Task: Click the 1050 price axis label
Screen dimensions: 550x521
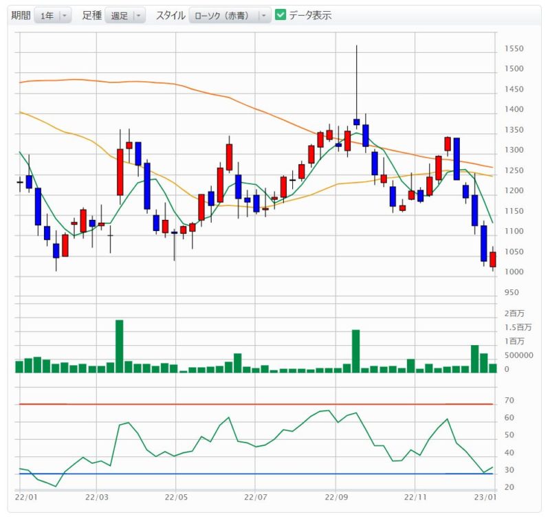Action: (x=514, y=252)
